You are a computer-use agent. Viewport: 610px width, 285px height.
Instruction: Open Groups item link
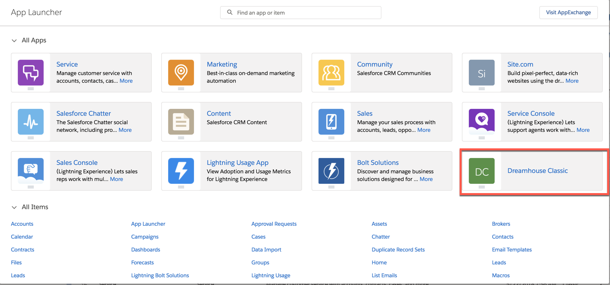260,262
